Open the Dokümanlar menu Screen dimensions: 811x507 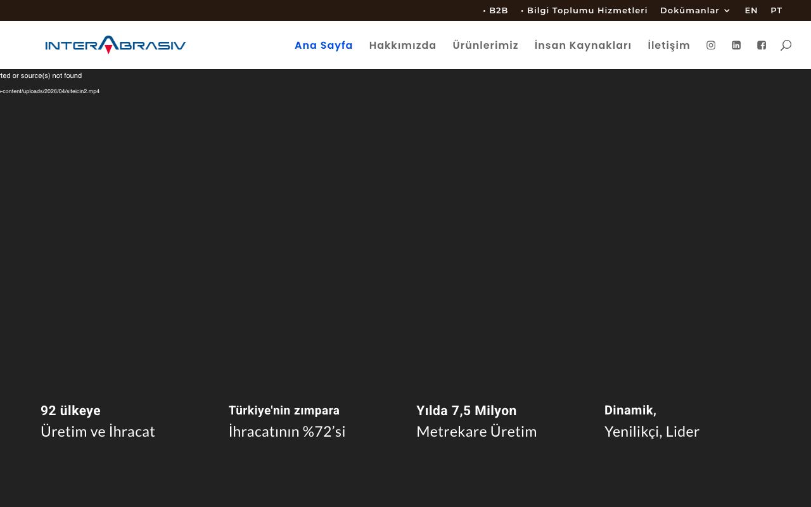(689, 10)
